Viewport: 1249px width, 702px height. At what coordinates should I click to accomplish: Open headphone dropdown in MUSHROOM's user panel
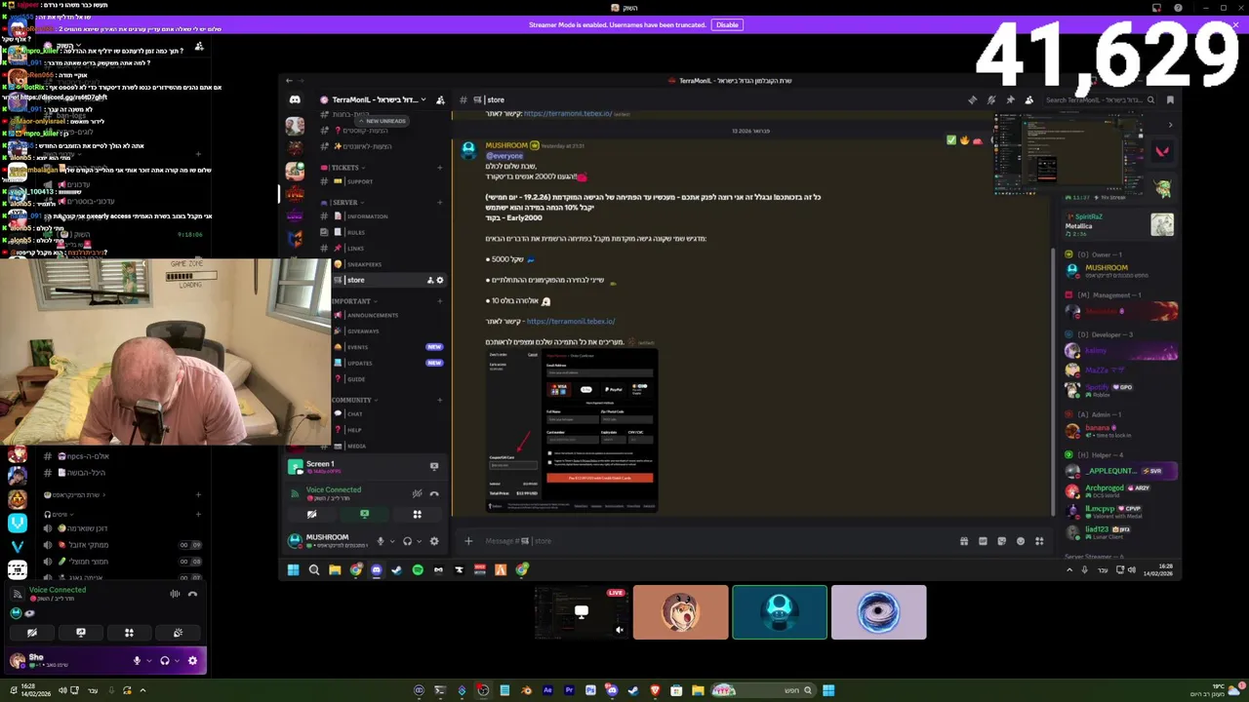tap(419, 541)
